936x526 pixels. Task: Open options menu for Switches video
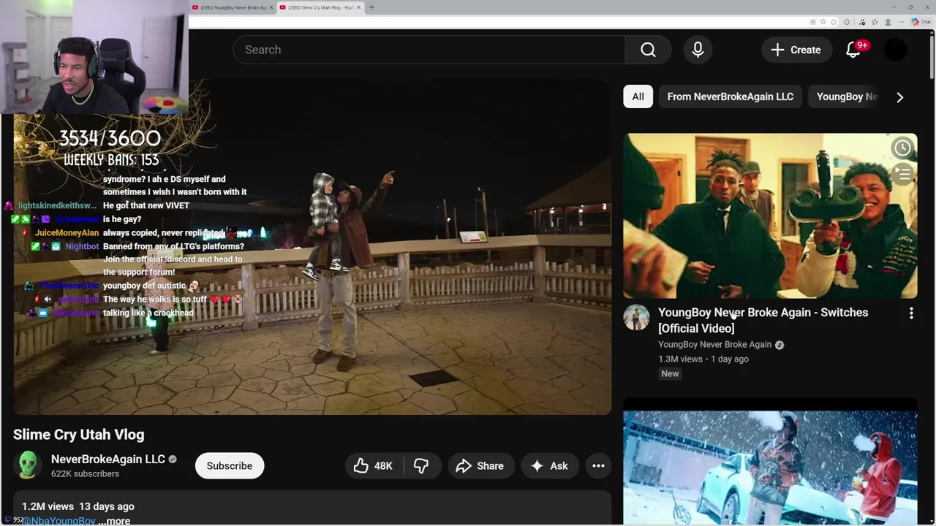pos(911,313)
